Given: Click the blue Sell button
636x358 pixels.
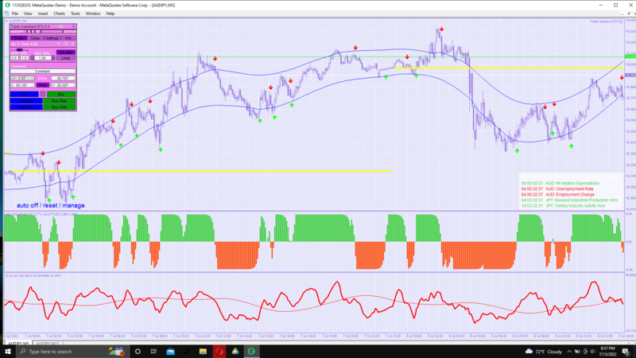Looking at the screenshot, I should point(25,94).
